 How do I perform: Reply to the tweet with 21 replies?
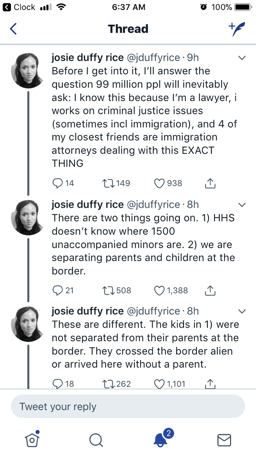point(58,290)
